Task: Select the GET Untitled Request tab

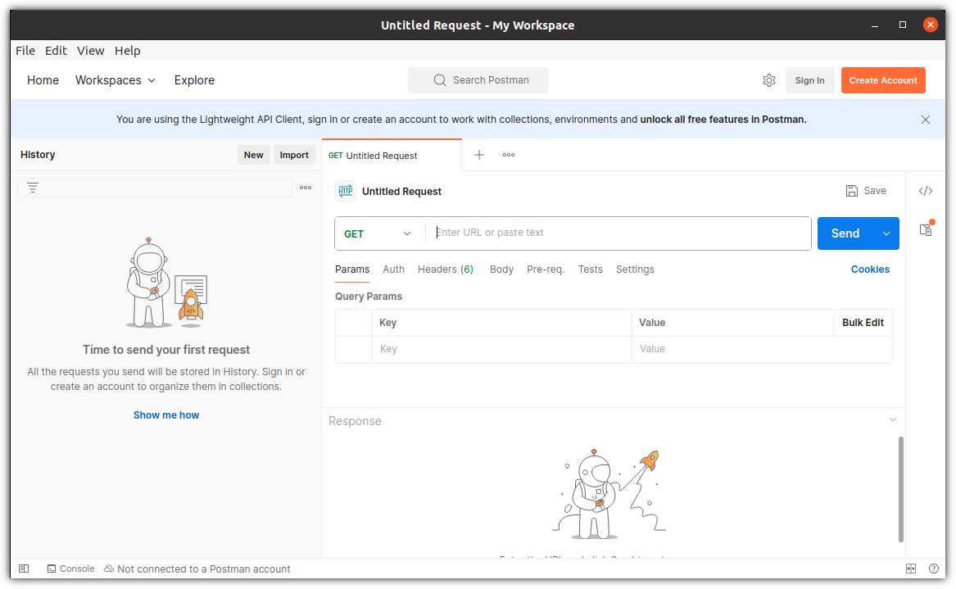Action: tap(392, 156)
